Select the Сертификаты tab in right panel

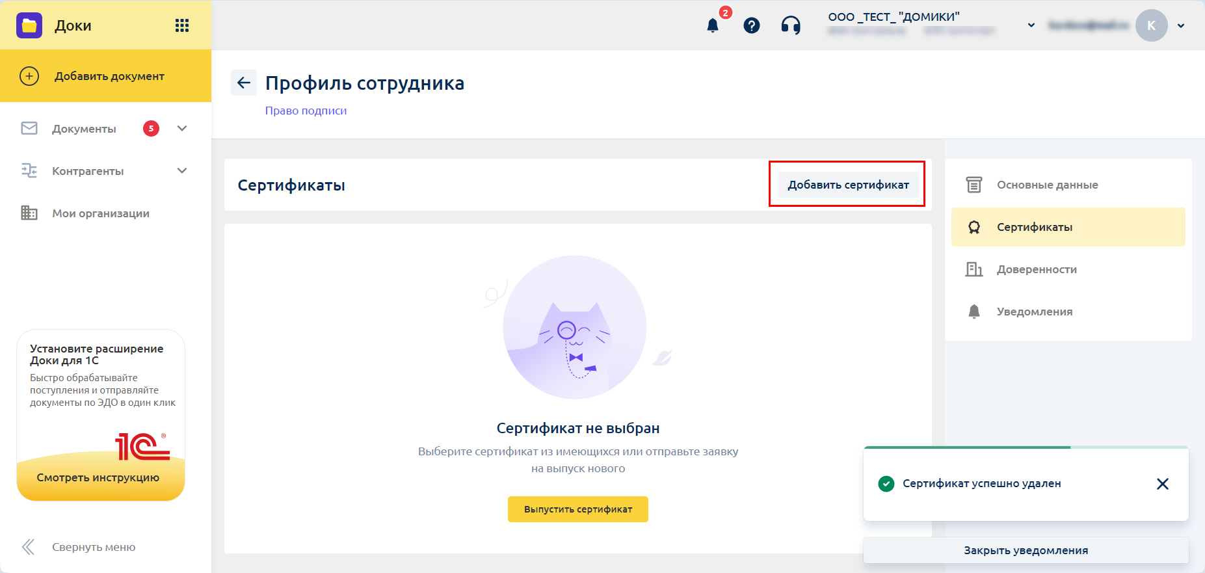[x=1068, y=227]
